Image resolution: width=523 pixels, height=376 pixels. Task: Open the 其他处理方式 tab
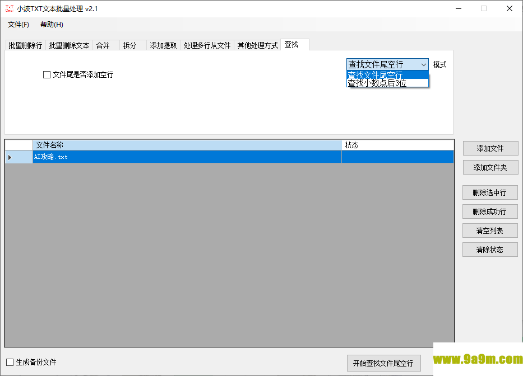(257, 45)
